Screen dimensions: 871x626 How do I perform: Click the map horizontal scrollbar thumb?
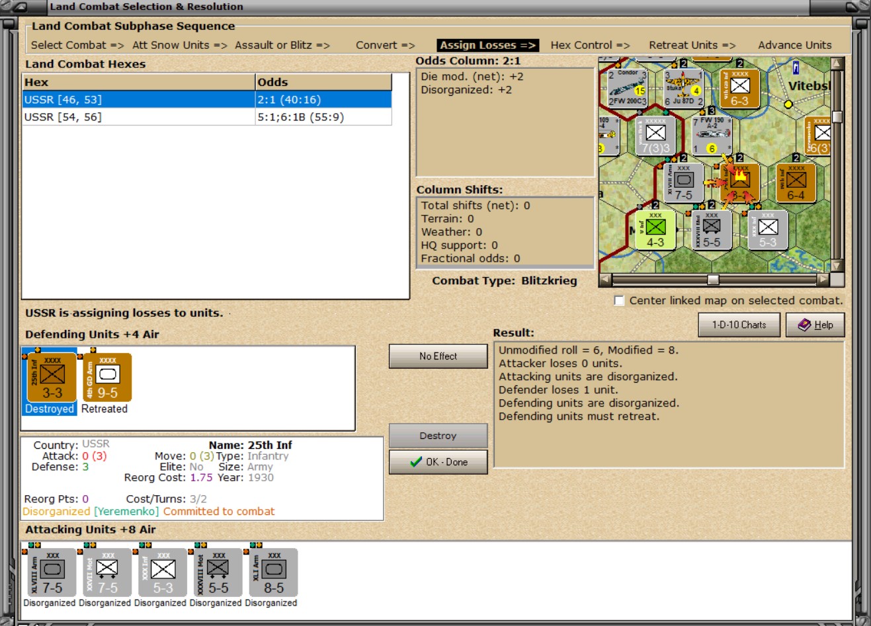pos(713,280)
